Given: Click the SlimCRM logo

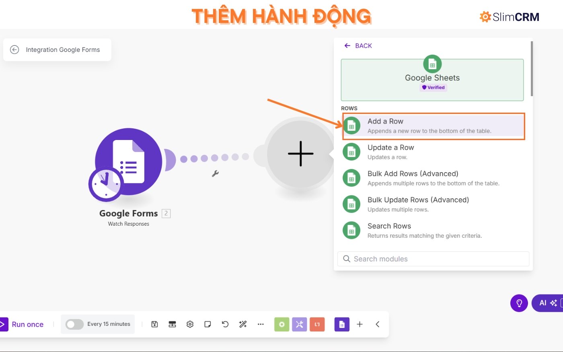Looking at the screenshot, I should click(509, 17).
